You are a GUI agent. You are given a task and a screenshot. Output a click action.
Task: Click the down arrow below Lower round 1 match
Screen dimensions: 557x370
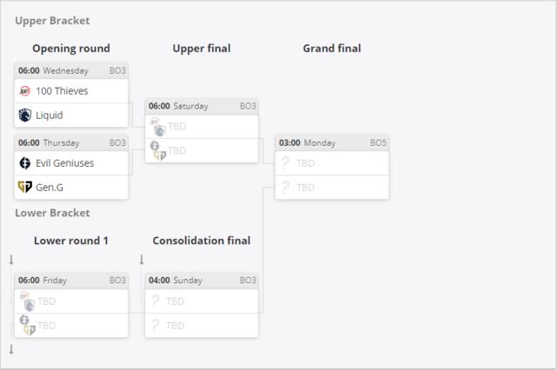point(11,349)
